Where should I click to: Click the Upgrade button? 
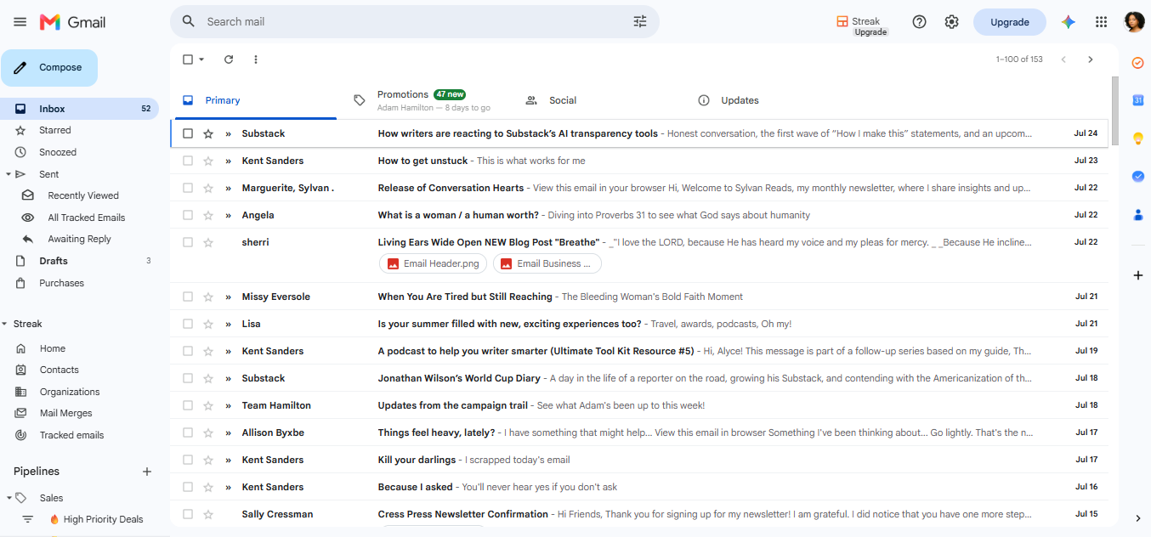point(1010,22)
